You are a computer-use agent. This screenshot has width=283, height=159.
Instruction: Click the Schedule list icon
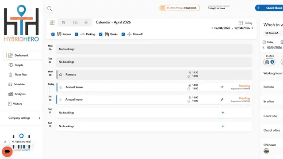pos(10,84)
